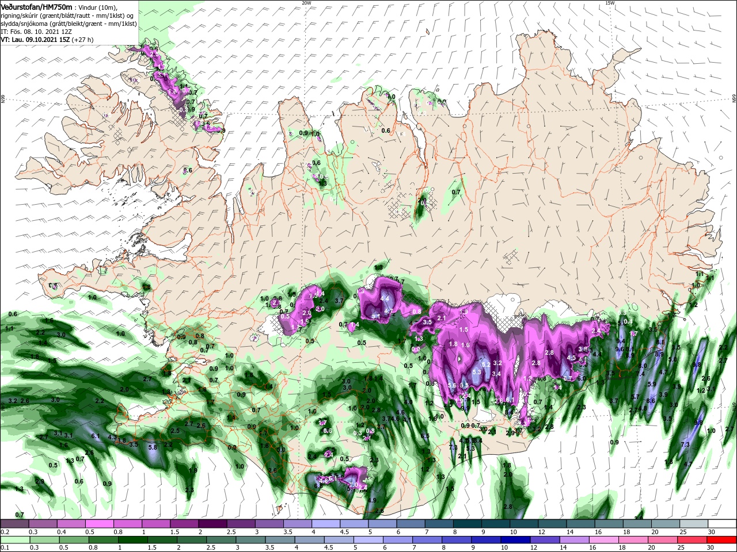Image resolution: width=737 pixels, height=552 pixels.
Task: Select the dark teal 8–9 swatch in the snow legend row
Action: [x=467, y=524]
